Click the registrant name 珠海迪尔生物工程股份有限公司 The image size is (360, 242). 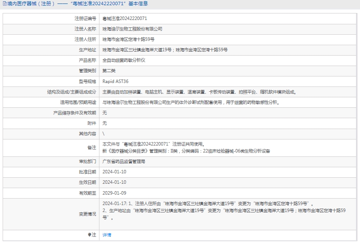pyautogui.click(x=132, y=29)
